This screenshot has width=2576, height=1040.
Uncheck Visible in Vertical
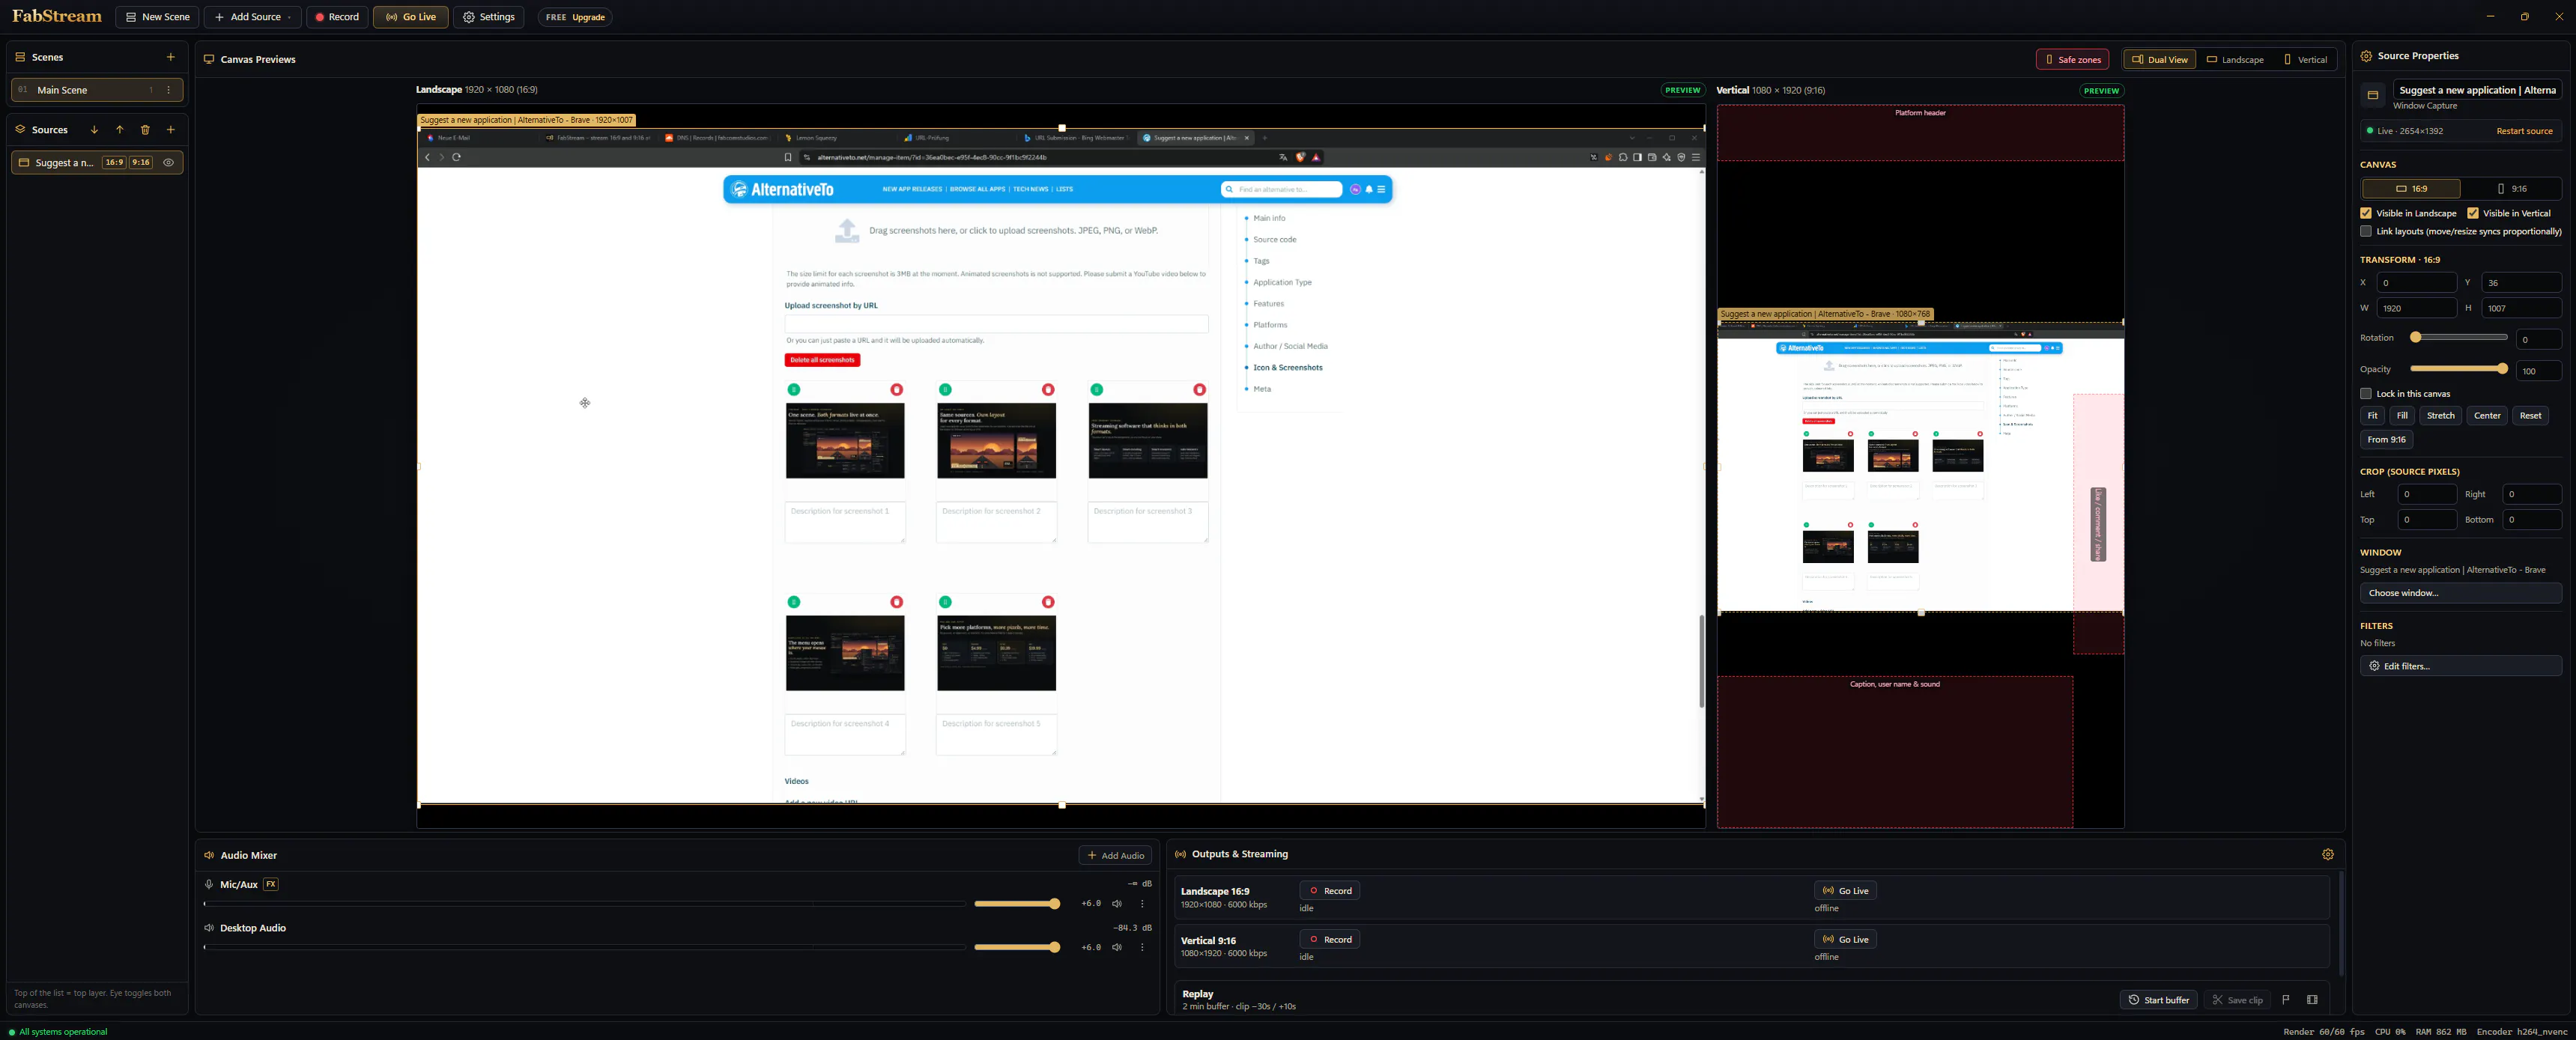(x=2473, y=213)
